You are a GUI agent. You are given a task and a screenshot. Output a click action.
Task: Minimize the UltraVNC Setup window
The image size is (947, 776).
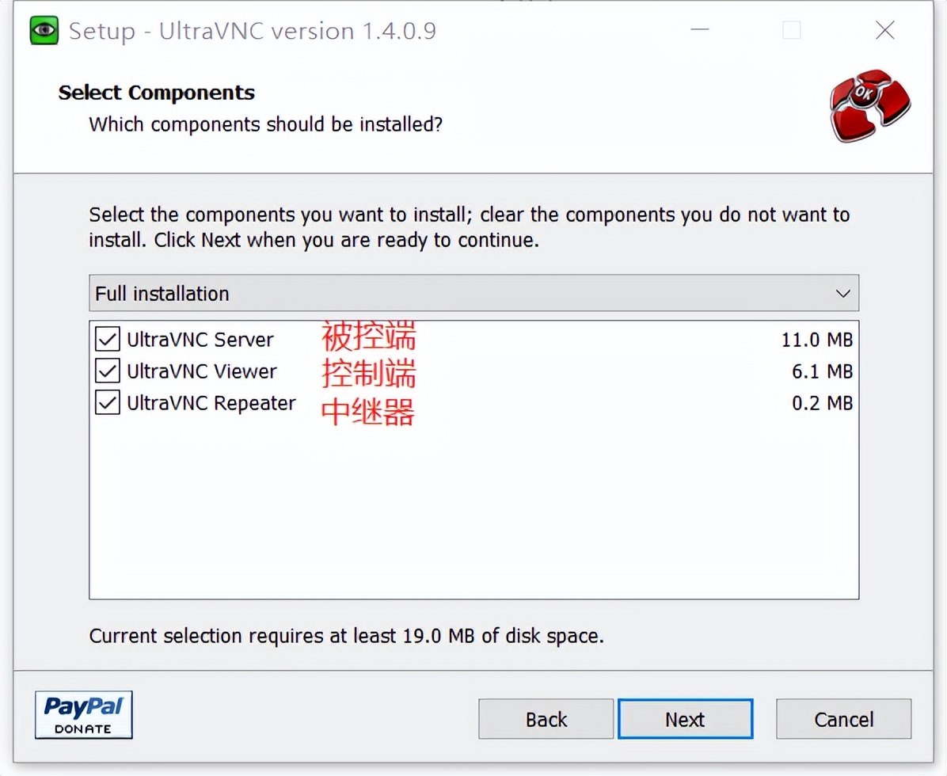pyautogui.click(x=699, y=31)
